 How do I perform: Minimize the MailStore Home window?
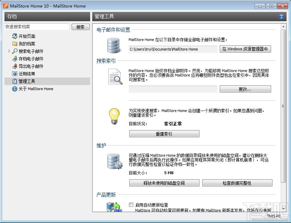[260, 6]
